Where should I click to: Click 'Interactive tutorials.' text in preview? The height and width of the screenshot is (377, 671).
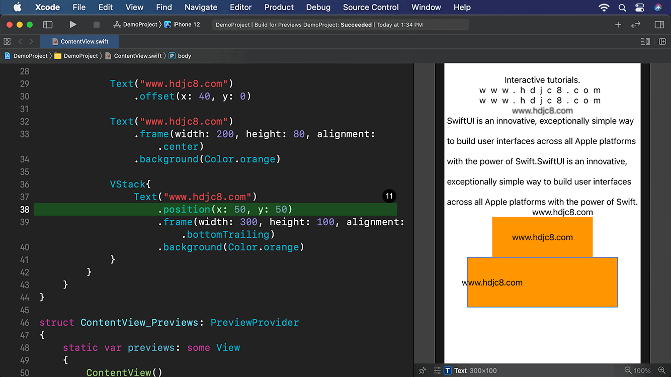click(542, 80)
